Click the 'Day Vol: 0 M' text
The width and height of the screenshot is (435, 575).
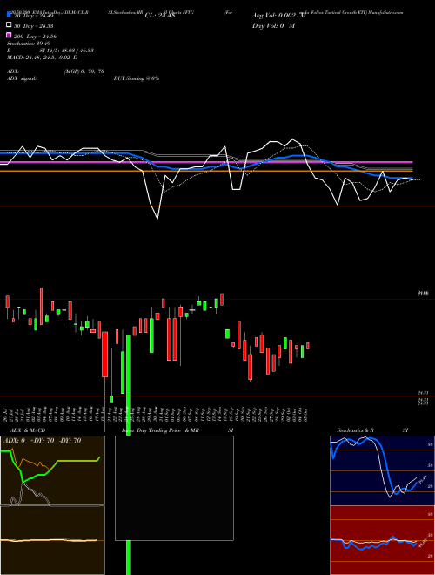point(273,25)
